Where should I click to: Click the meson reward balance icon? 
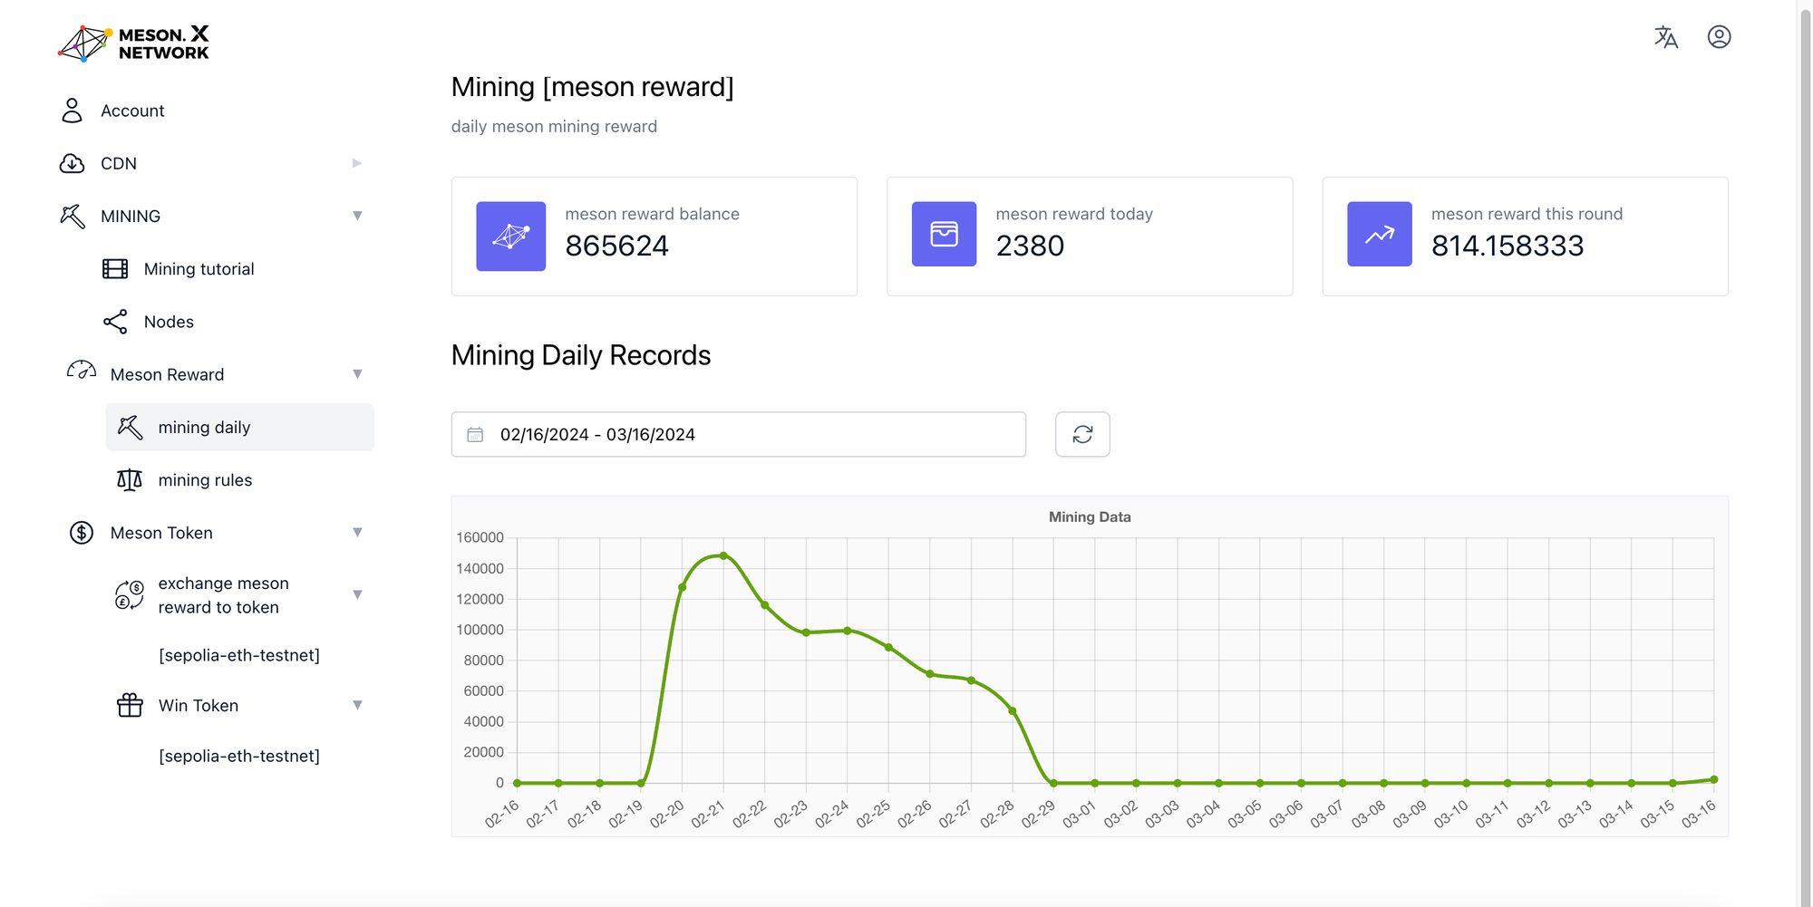click(511, 236)
